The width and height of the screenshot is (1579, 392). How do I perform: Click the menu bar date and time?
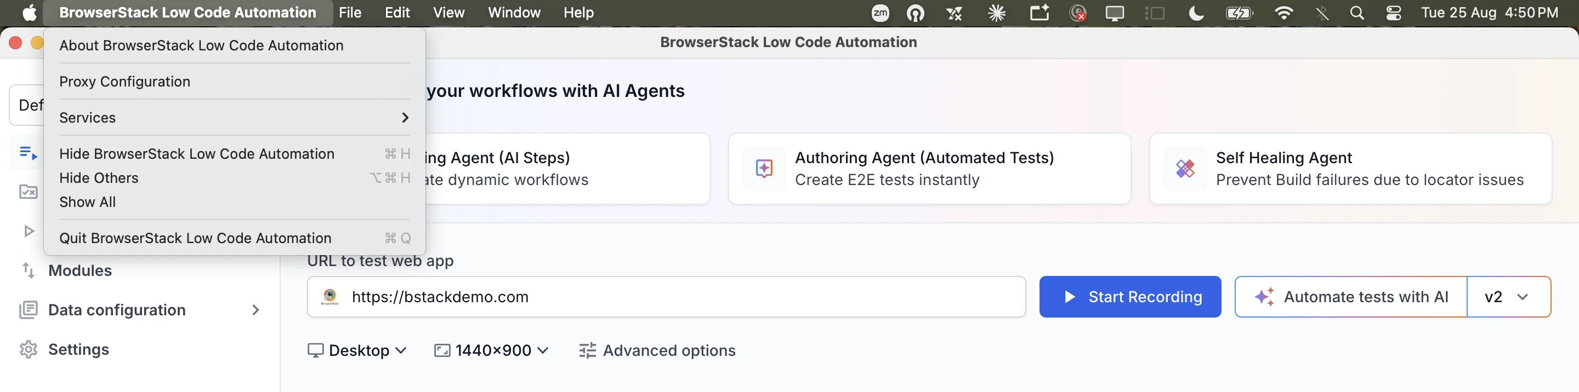click(x=1490, y=13)
